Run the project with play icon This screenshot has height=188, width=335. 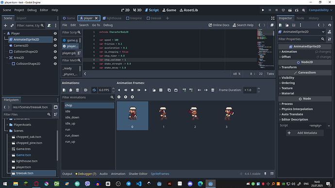point(263,10)
